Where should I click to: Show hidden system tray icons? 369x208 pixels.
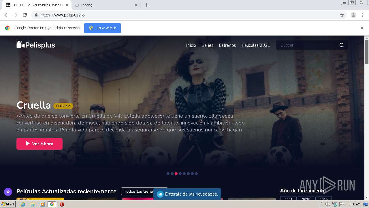321,204
